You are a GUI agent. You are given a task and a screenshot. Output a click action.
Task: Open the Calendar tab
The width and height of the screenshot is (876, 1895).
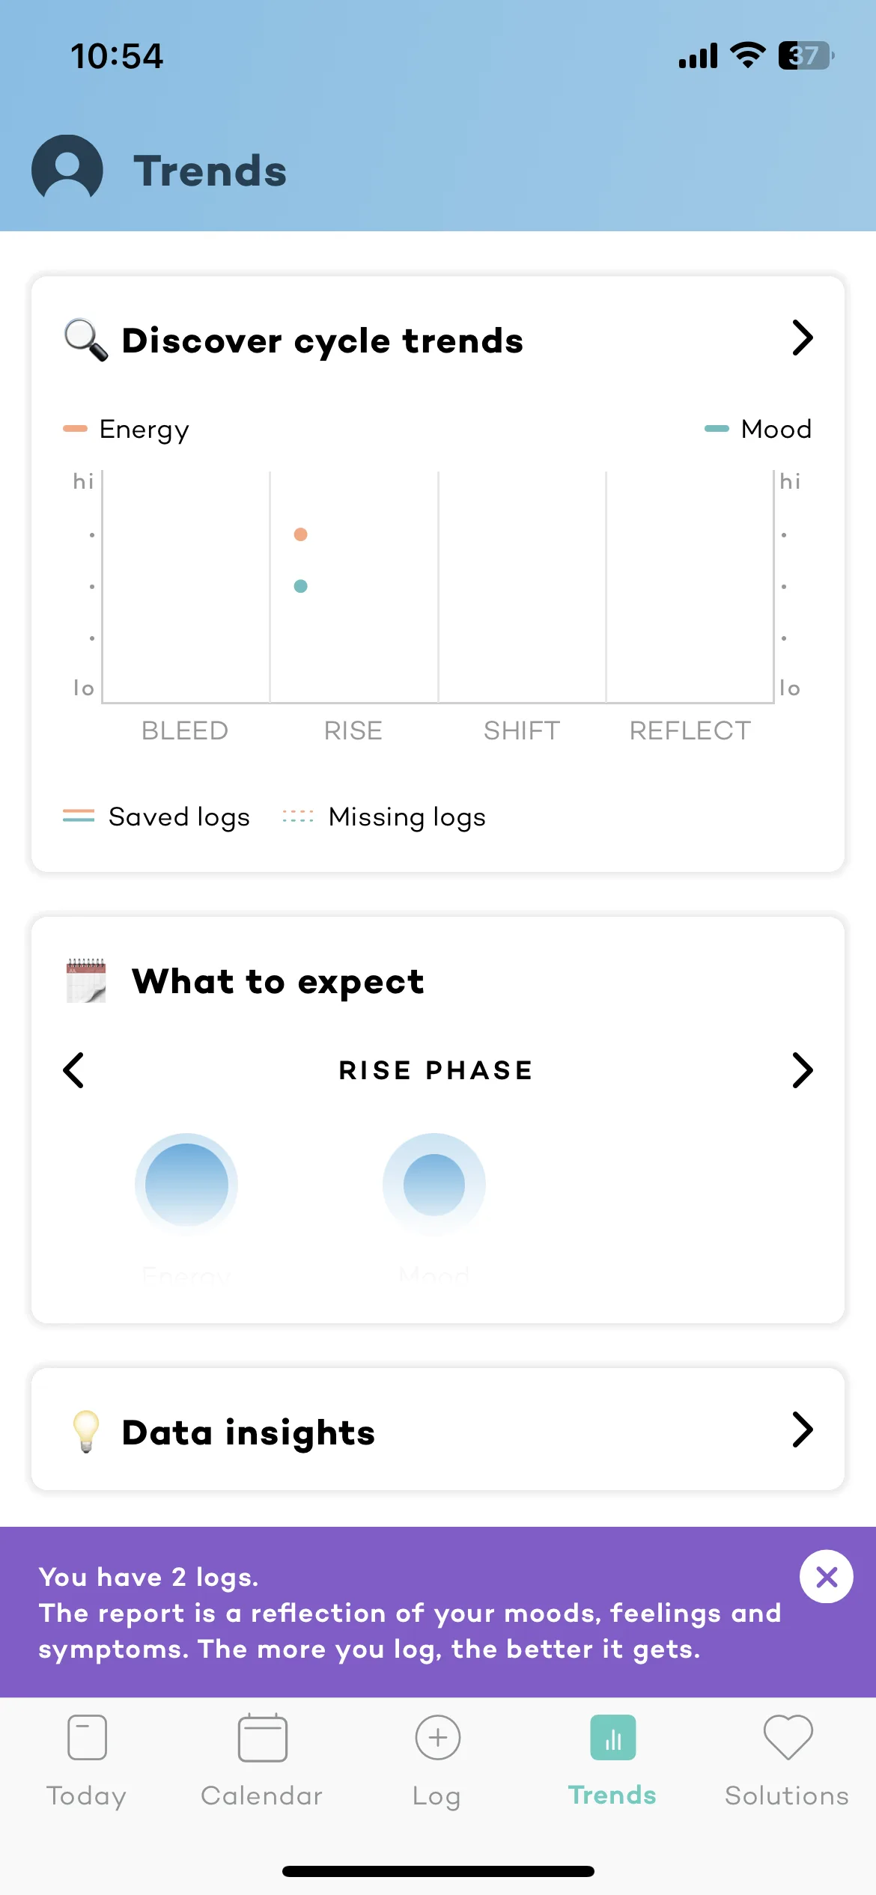coord(262,1759)
